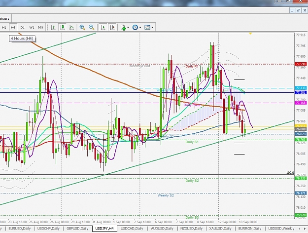Click the Daily S2 line label
308x233 pixels.
[192, 181]
